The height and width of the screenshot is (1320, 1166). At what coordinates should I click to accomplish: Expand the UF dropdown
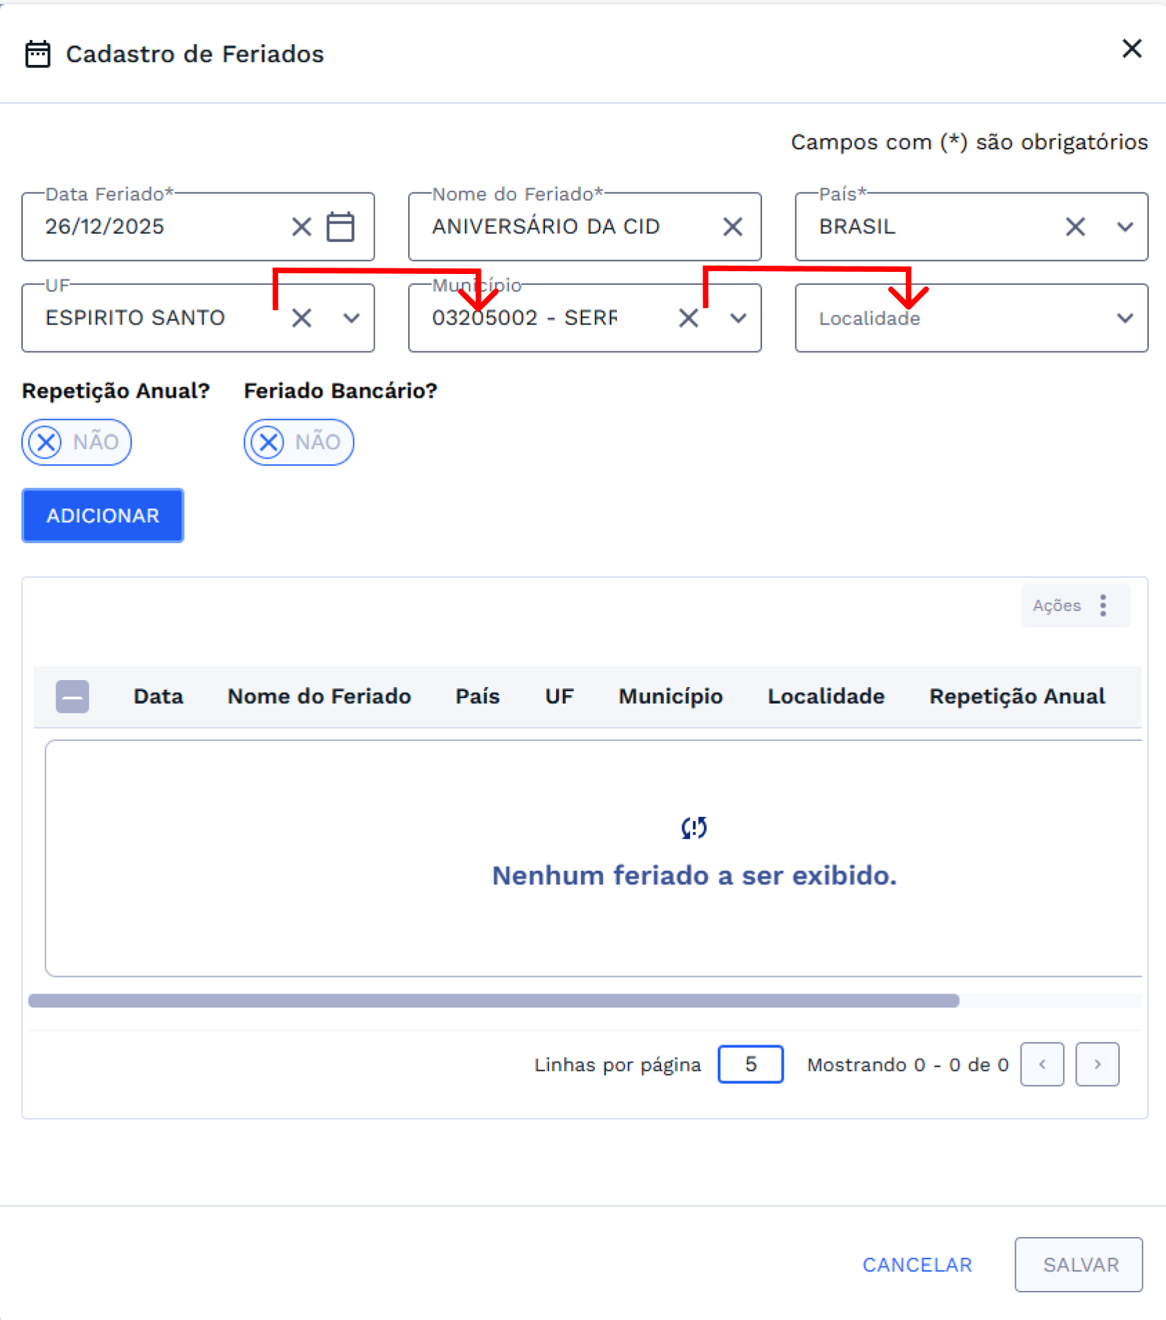[x=351, y=318]
